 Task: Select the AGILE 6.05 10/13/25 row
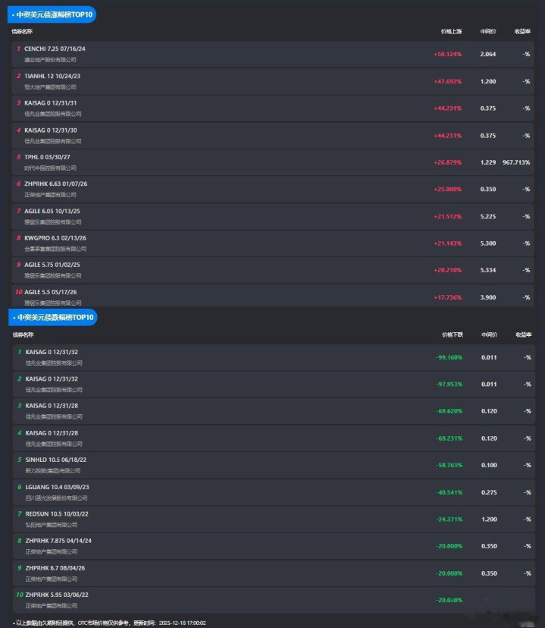pos(52,210)
